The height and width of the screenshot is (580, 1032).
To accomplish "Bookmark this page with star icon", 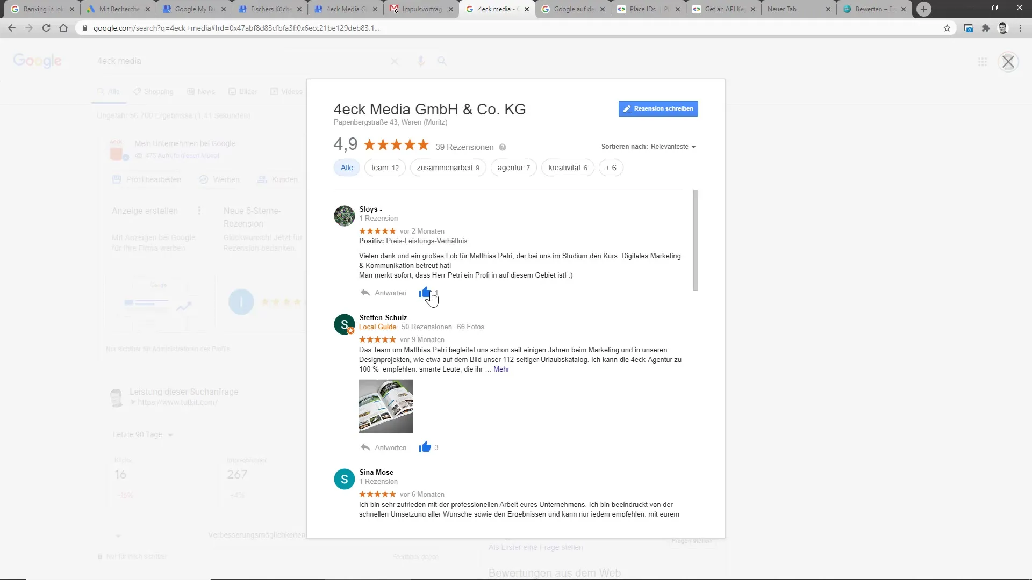I will (x=947, y=28).
